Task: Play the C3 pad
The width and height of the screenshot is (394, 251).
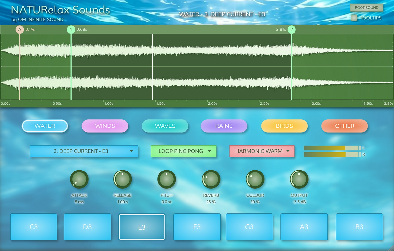Action: pyautogui.click(x=34, y=227)
